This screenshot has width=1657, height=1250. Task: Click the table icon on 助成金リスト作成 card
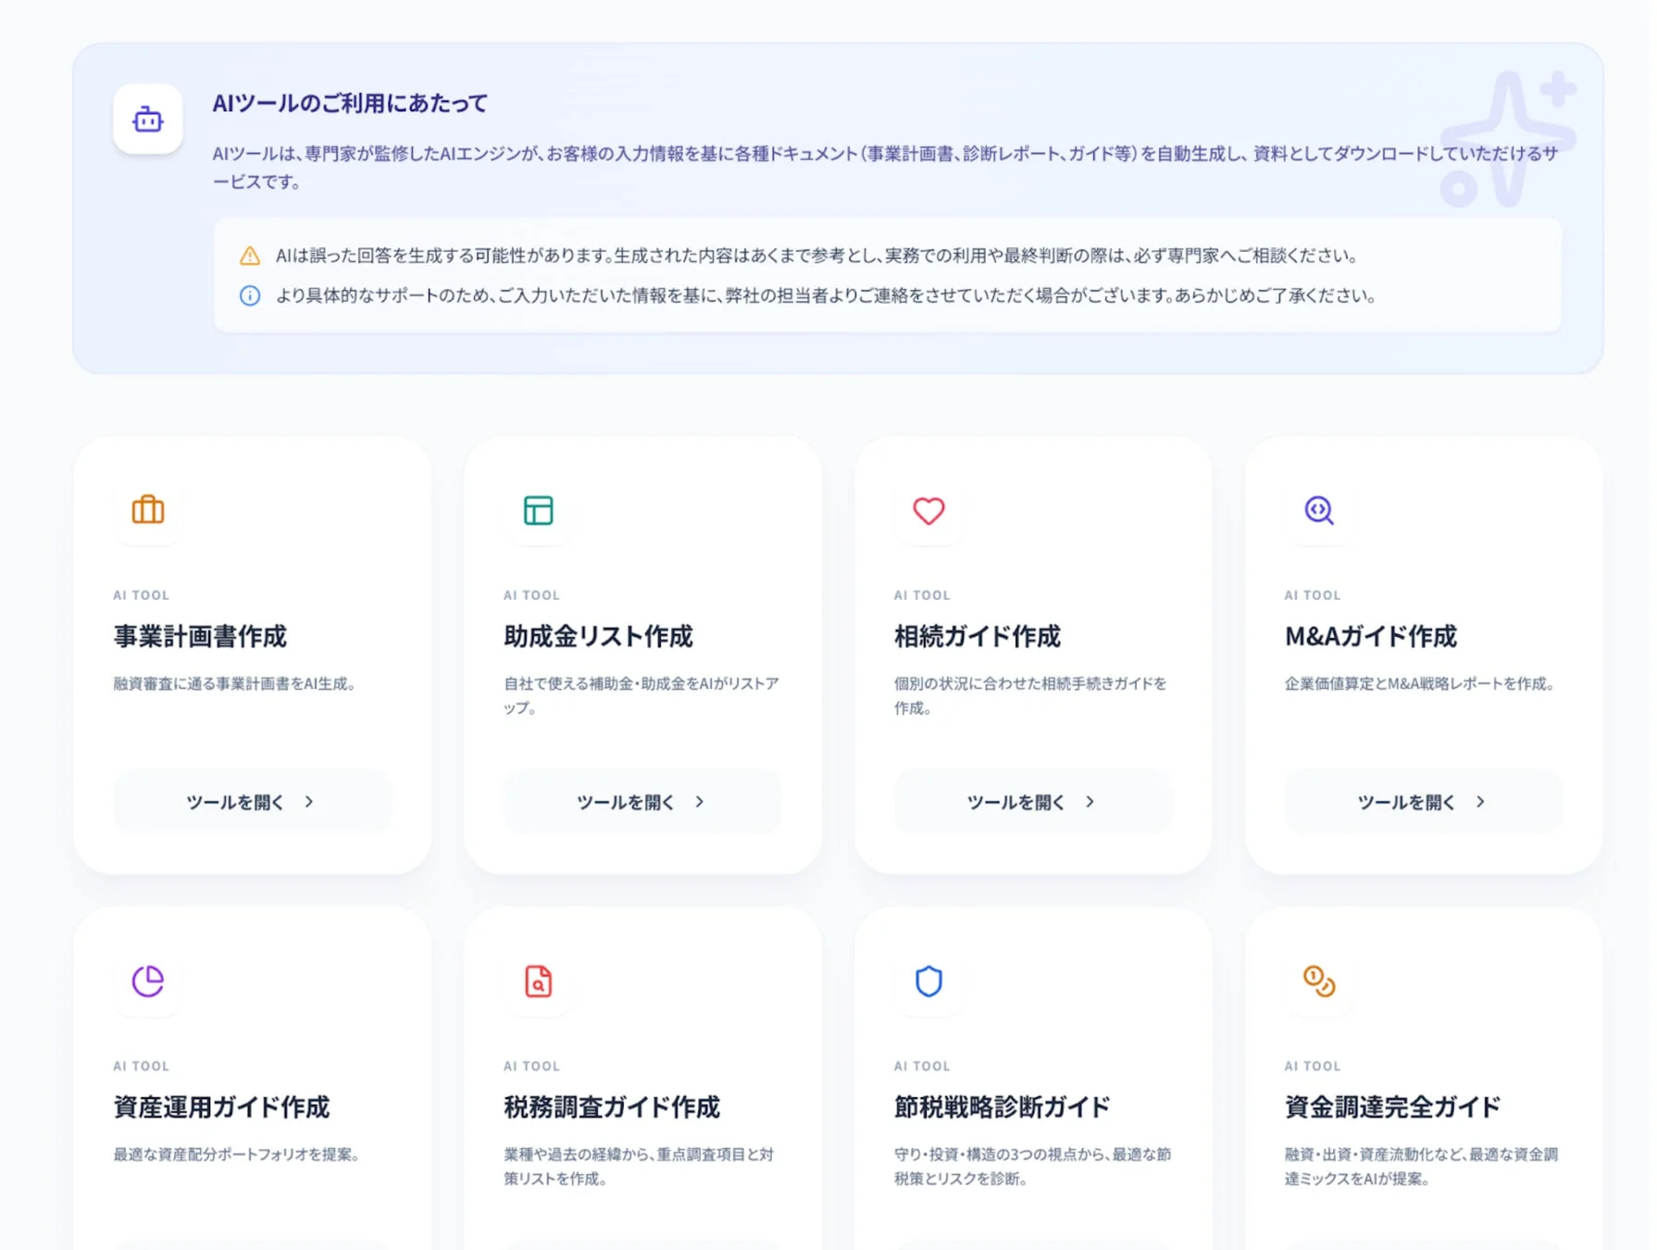538,510
